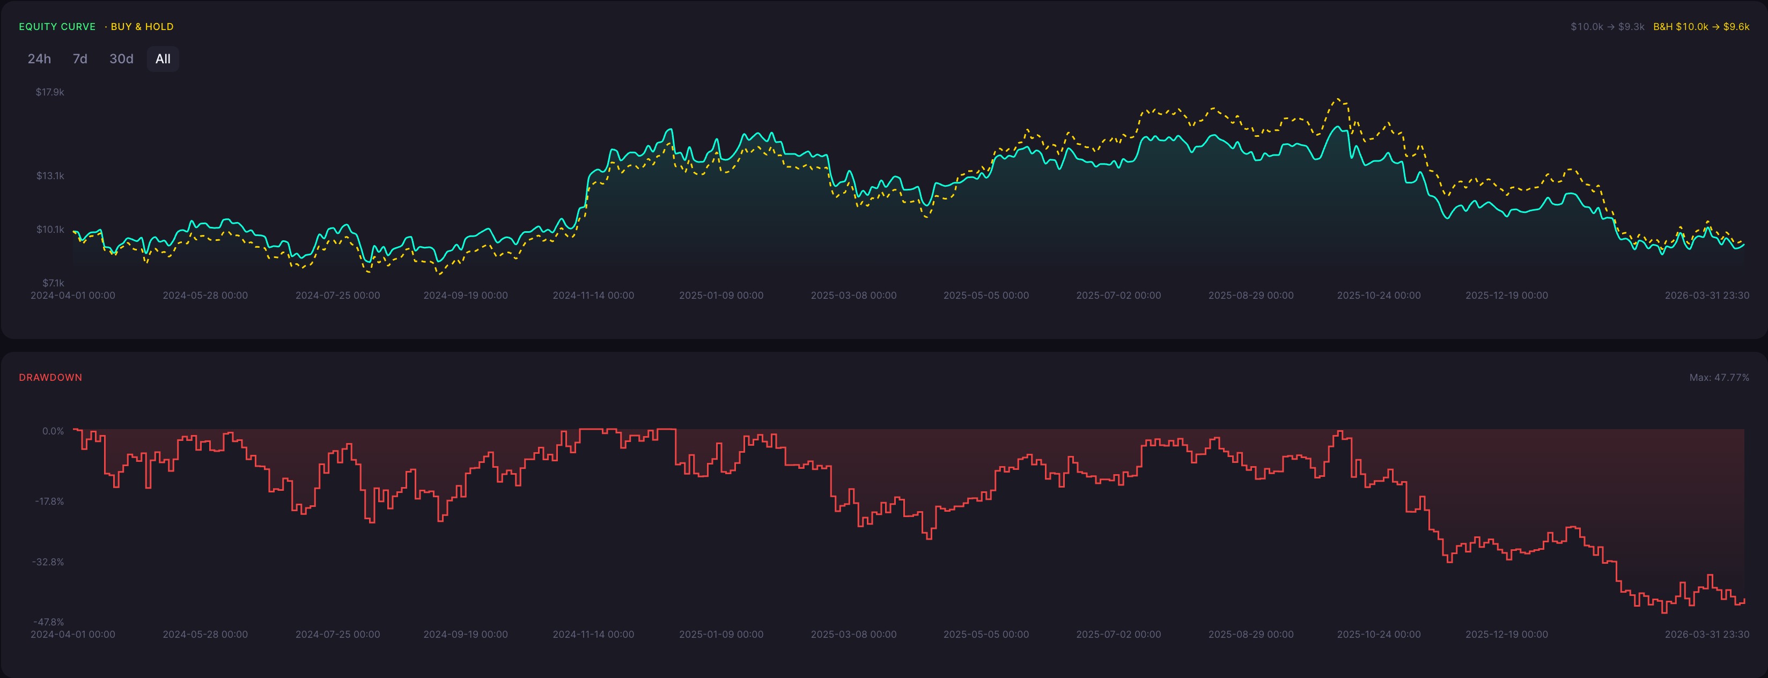Click the $13.1k equity axis label
Image resolution: width=1768 pixels, height=678 pixels.
click(x=50, y=176)
